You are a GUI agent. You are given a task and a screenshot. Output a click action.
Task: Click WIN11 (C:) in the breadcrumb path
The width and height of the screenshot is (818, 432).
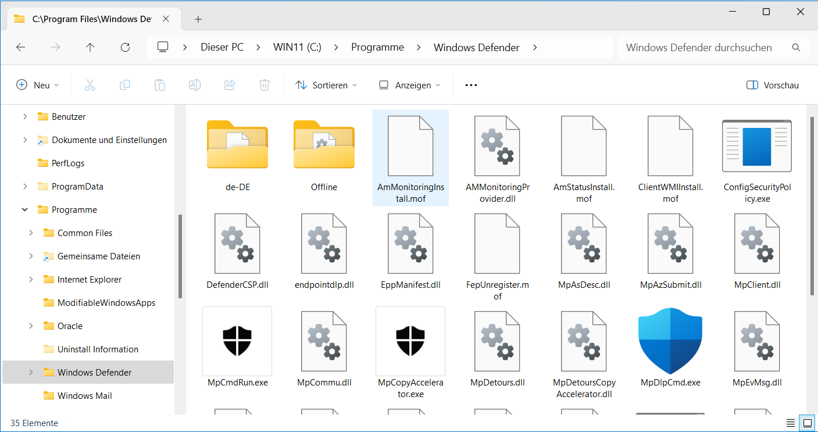click(x=297, y=48)
